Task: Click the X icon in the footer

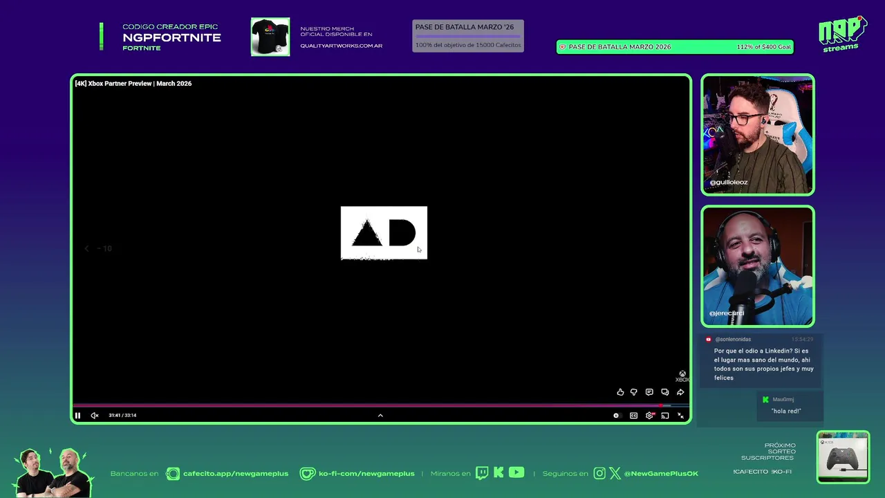Action: click(615, 474)
